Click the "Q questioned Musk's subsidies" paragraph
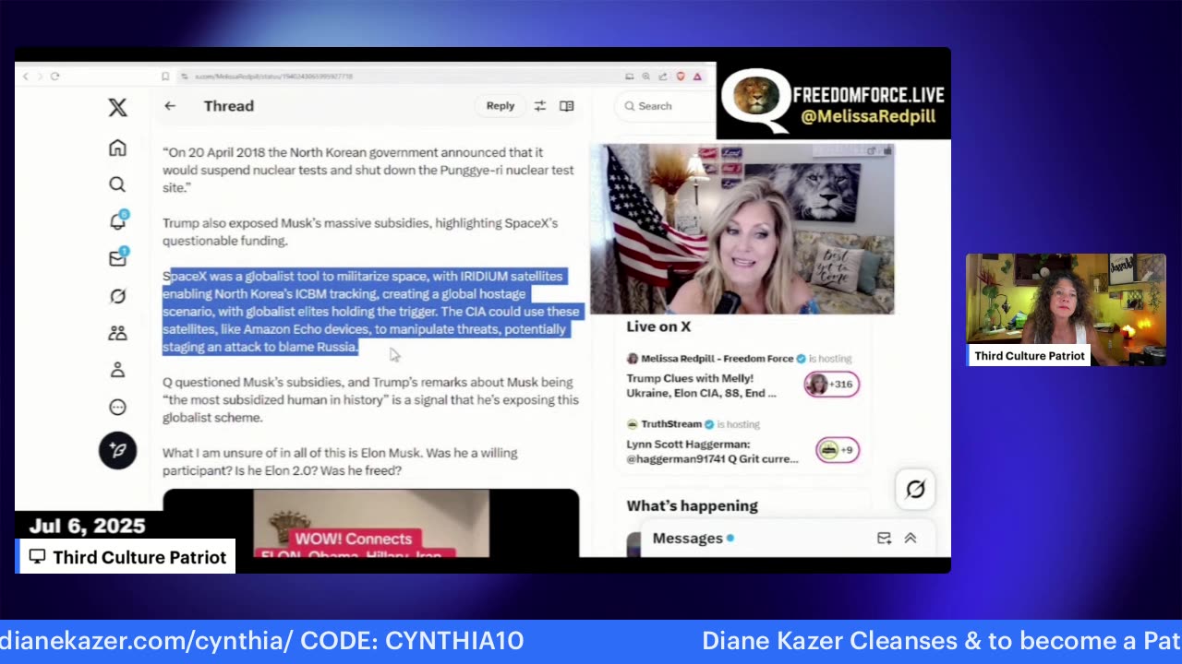This screenshot has width=1182, height=664. 371,399
